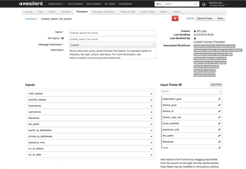
Task: Edit device_guid field with pencil icon
Action: point(219,105)
